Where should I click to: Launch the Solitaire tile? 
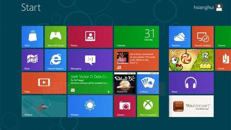[x=148, y=83]
